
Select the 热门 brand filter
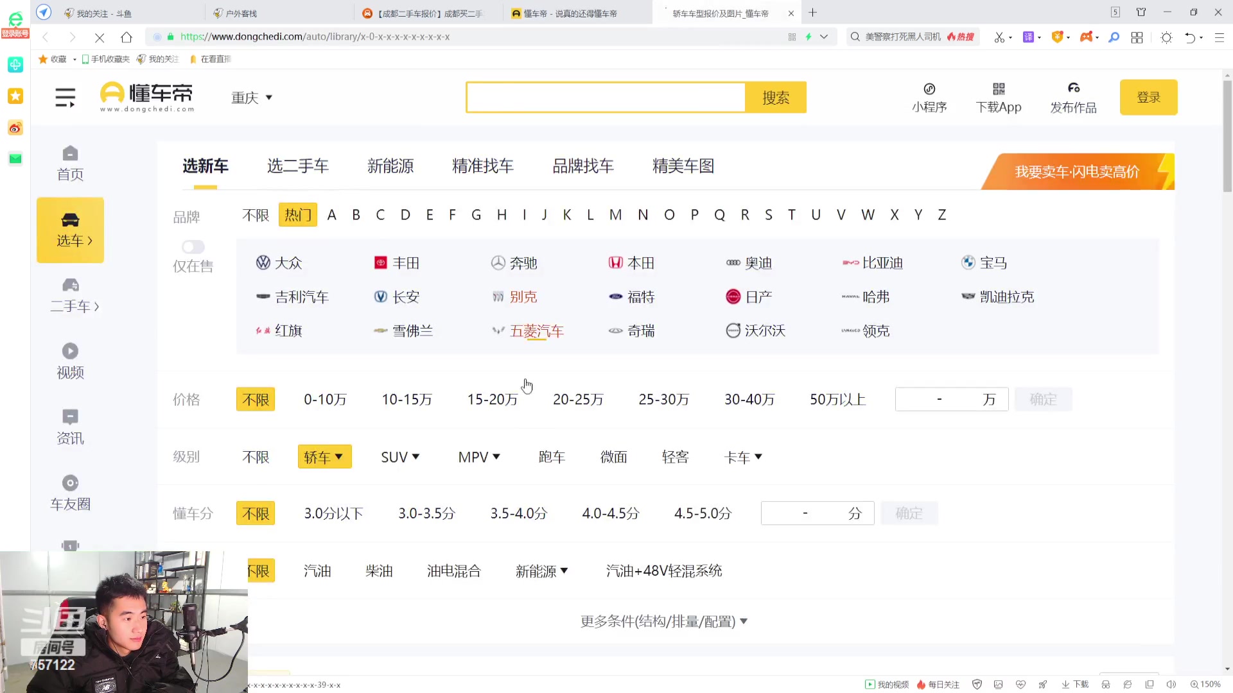(298, 214)
